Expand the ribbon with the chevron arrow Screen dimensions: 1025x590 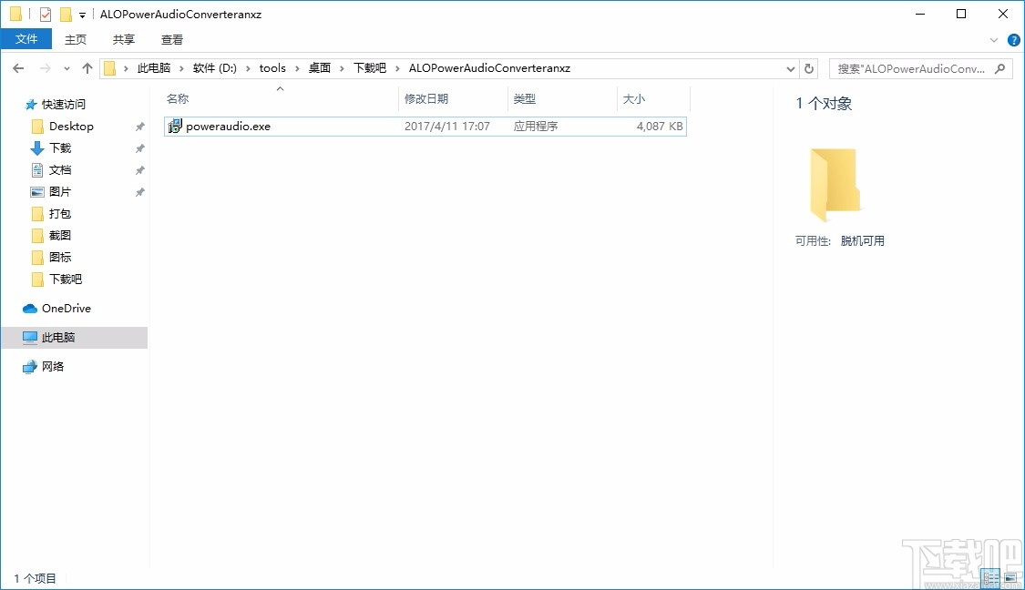coord(993,39)
